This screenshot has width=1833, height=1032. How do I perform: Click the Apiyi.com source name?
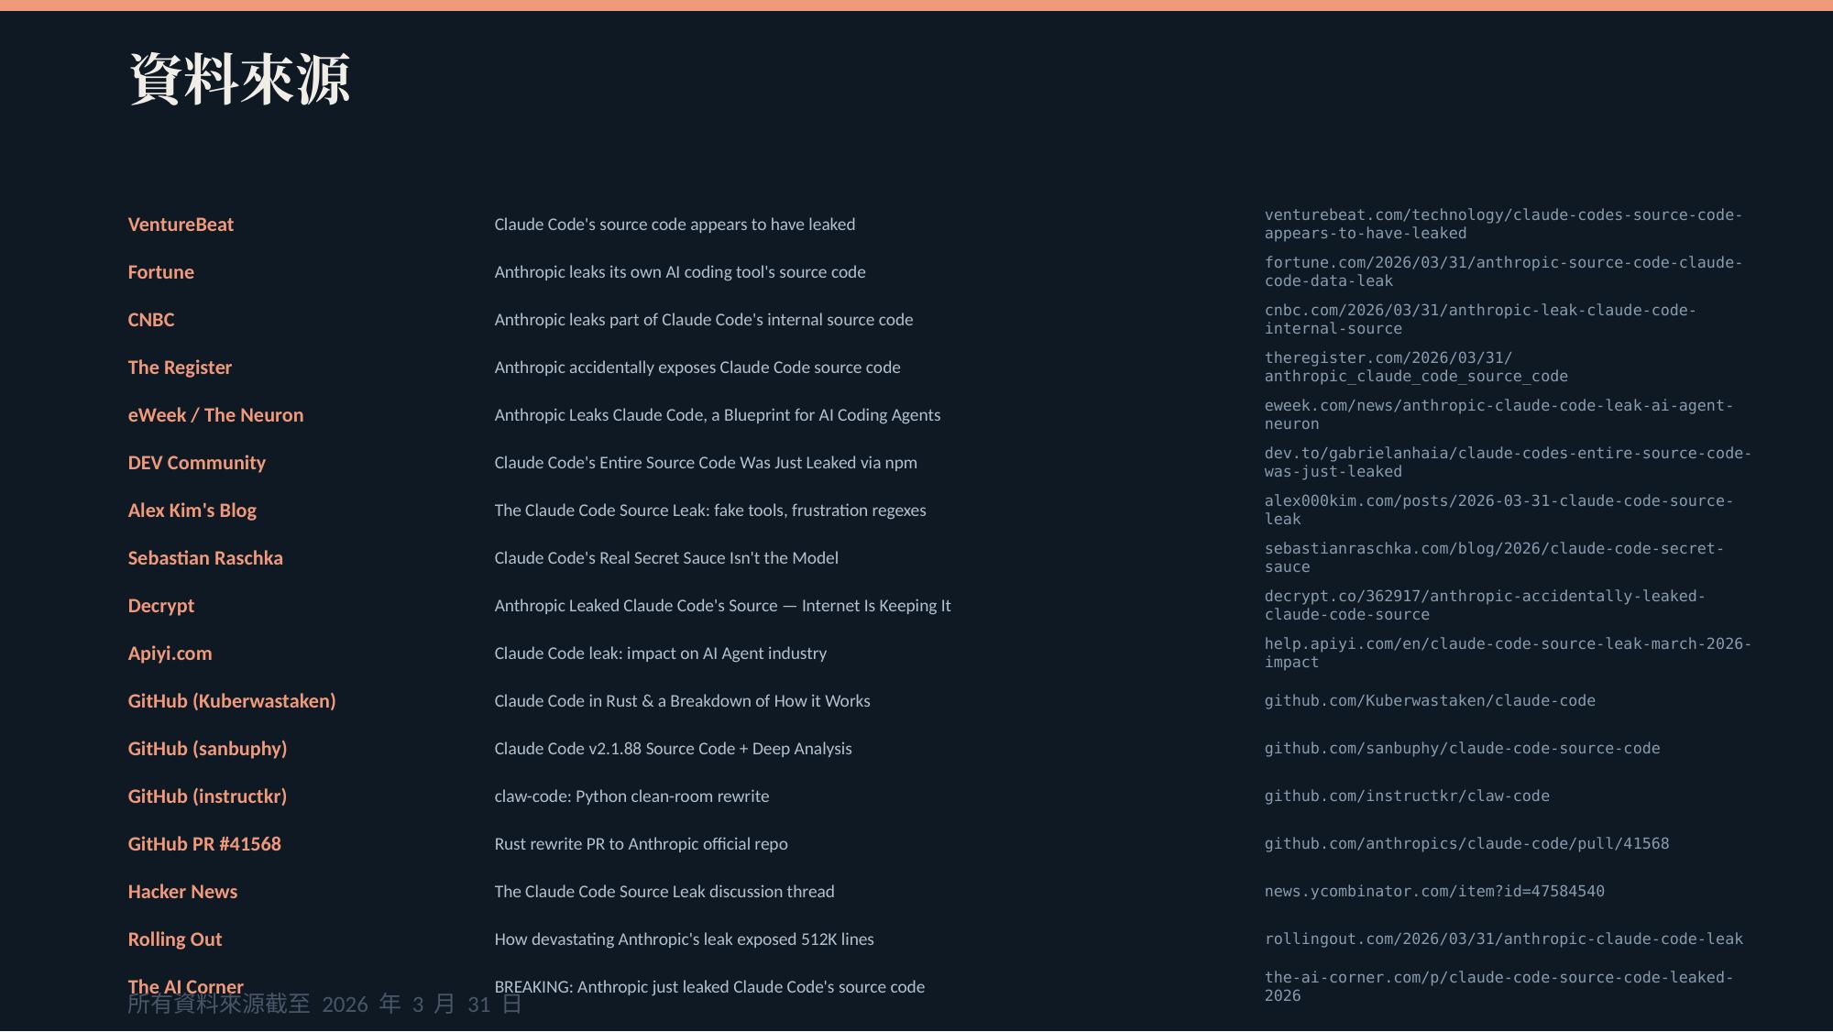pyautogui.click(x=170, y=653)
